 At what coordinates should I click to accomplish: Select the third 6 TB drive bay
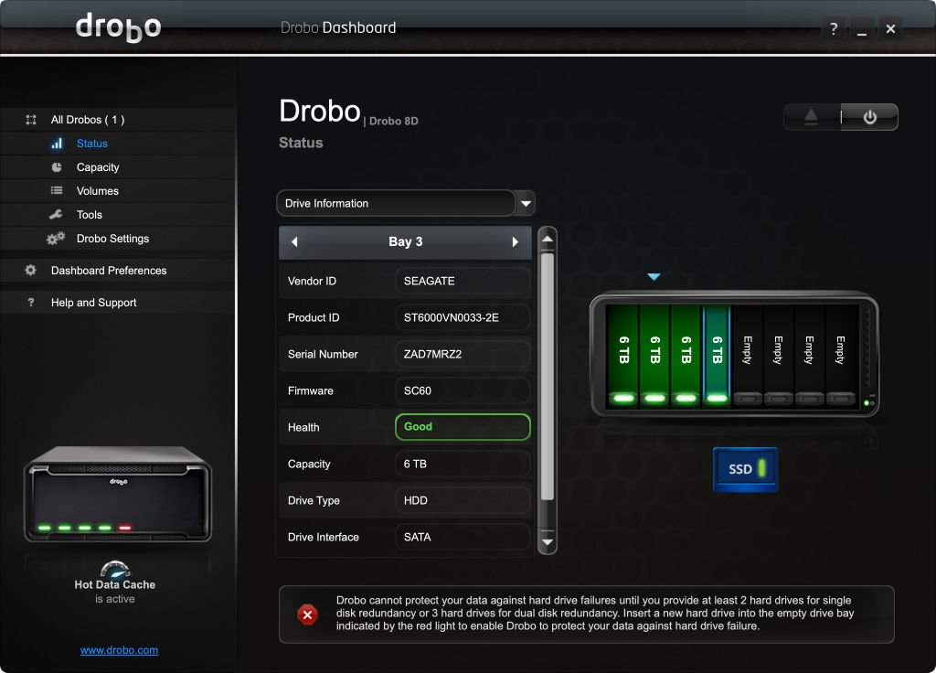tap(686, 357)
